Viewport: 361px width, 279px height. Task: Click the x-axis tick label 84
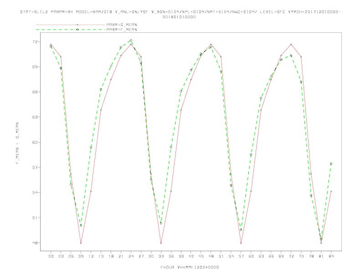331,256
